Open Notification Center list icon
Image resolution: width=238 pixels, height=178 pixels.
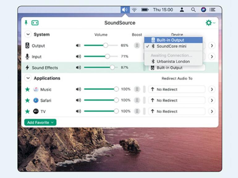[x=212, y=10]
